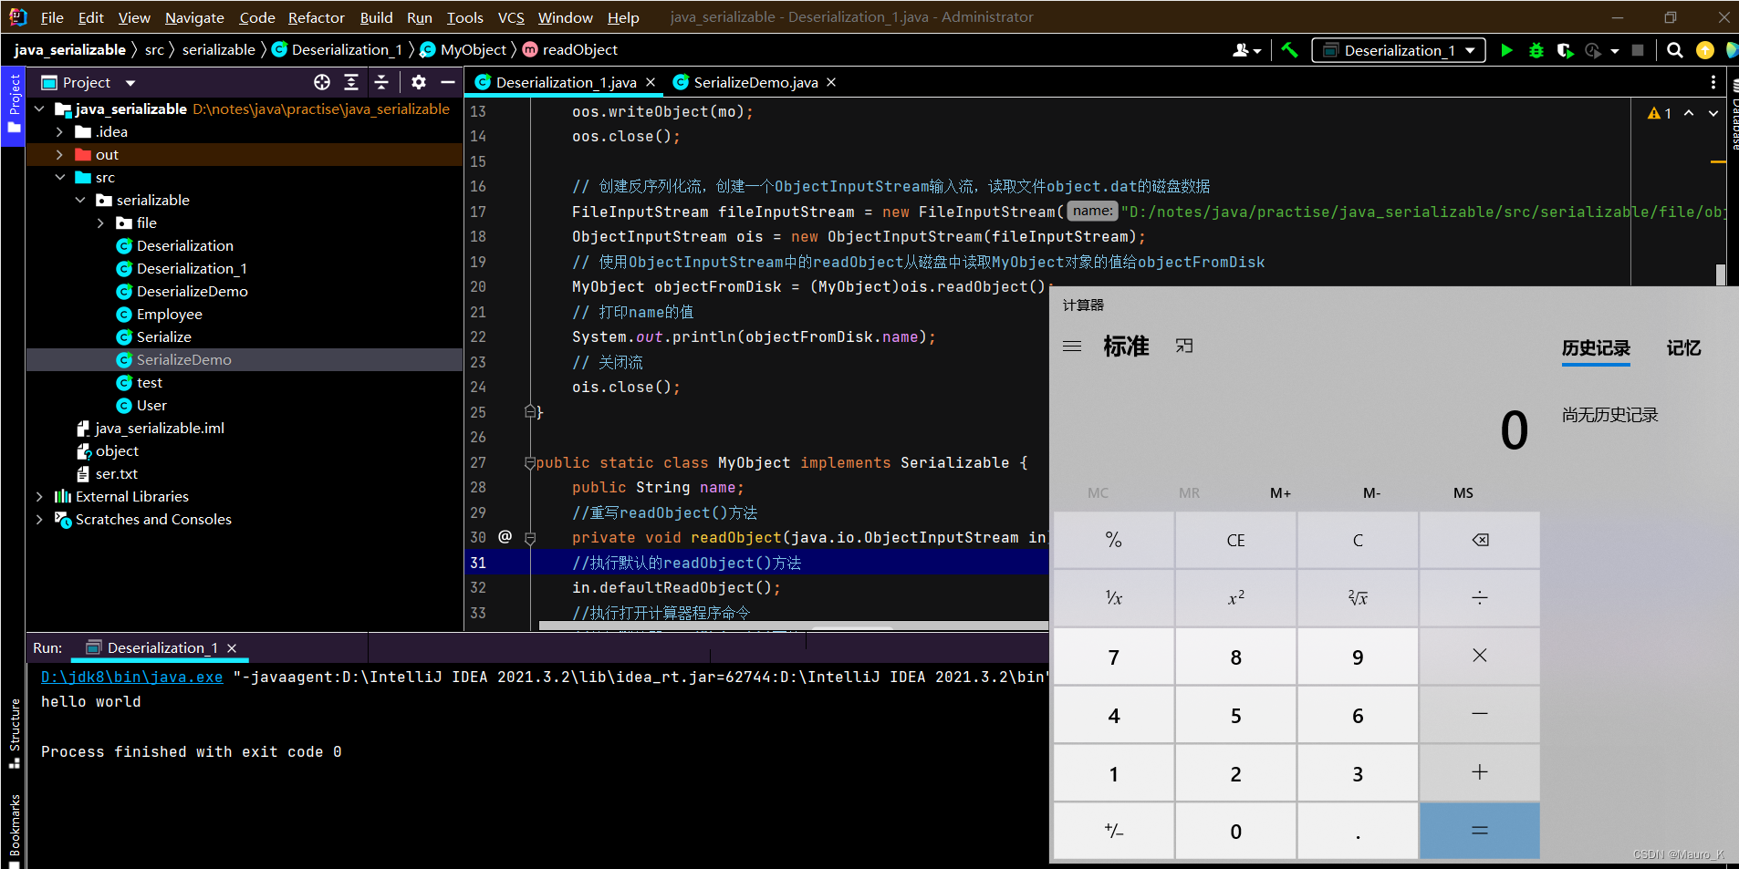Hide the Project tool window
The height and width of the screenshot is (869, 1739).
tap(448, 82)
